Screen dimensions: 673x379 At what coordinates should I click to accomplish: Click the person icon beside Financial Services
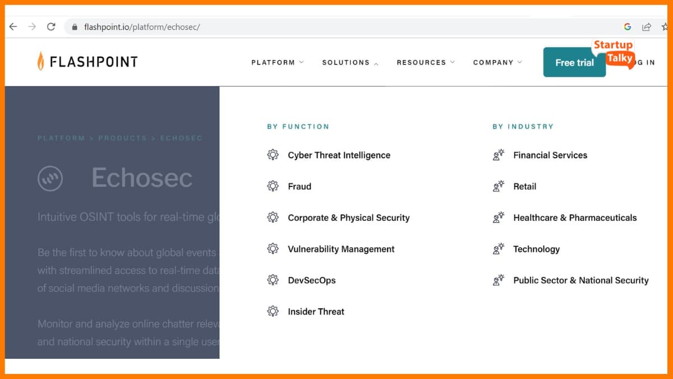tap(498, 155)
